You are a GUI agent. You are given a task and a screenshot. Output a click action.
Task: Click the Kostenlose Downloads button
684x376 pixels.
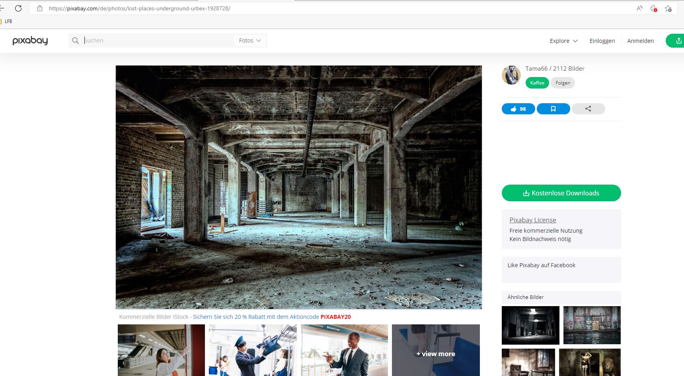pyautogui.click(x=561, y=193)
